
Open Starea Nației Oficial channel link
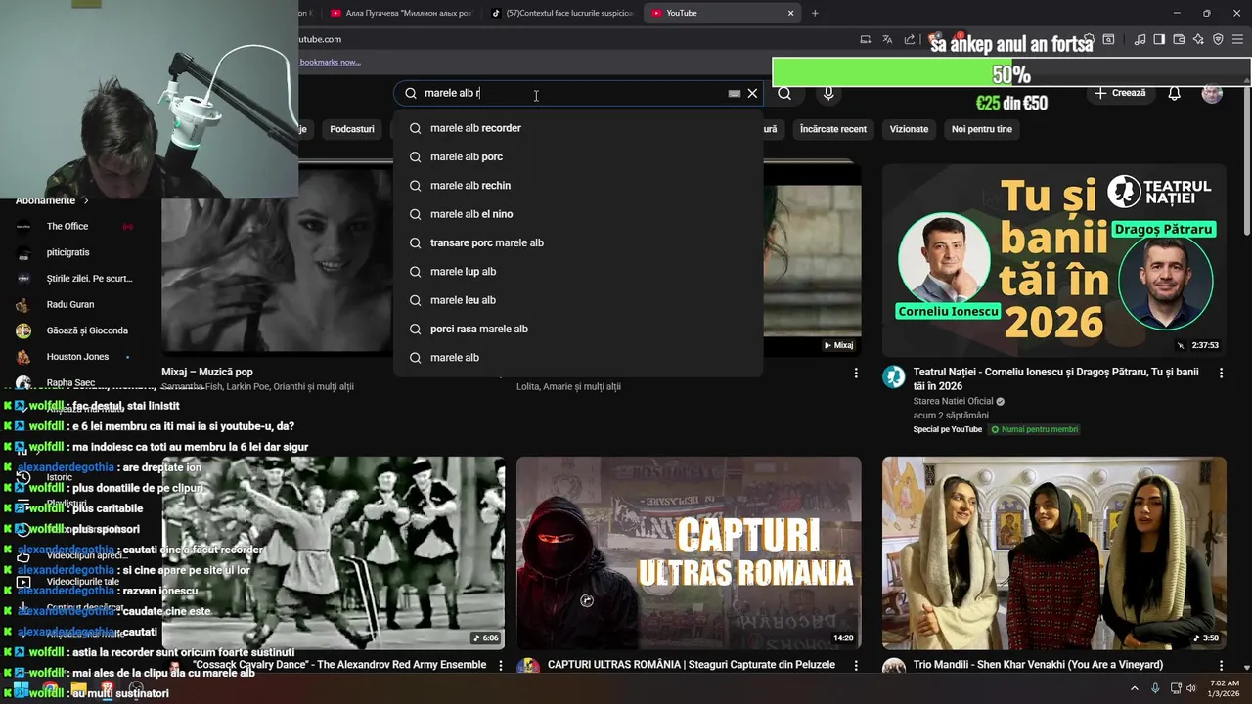(953, 401)
